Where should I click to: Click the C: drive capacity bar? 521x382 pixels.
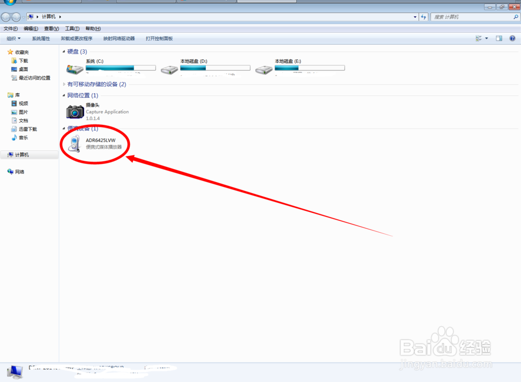tap(121, 68)
